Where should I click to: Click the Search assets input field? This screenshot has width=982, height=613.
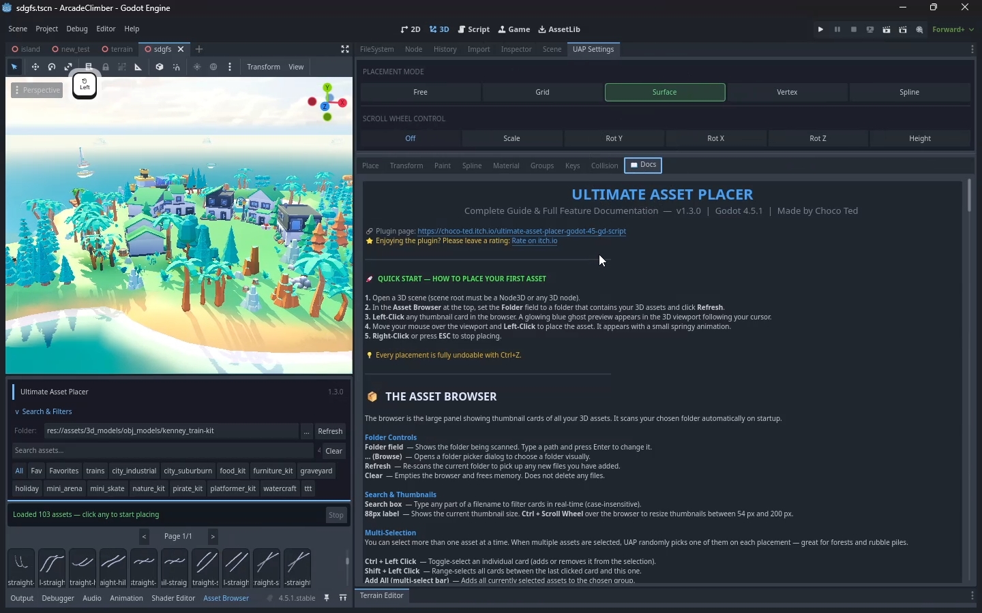[x=163, y=451]
